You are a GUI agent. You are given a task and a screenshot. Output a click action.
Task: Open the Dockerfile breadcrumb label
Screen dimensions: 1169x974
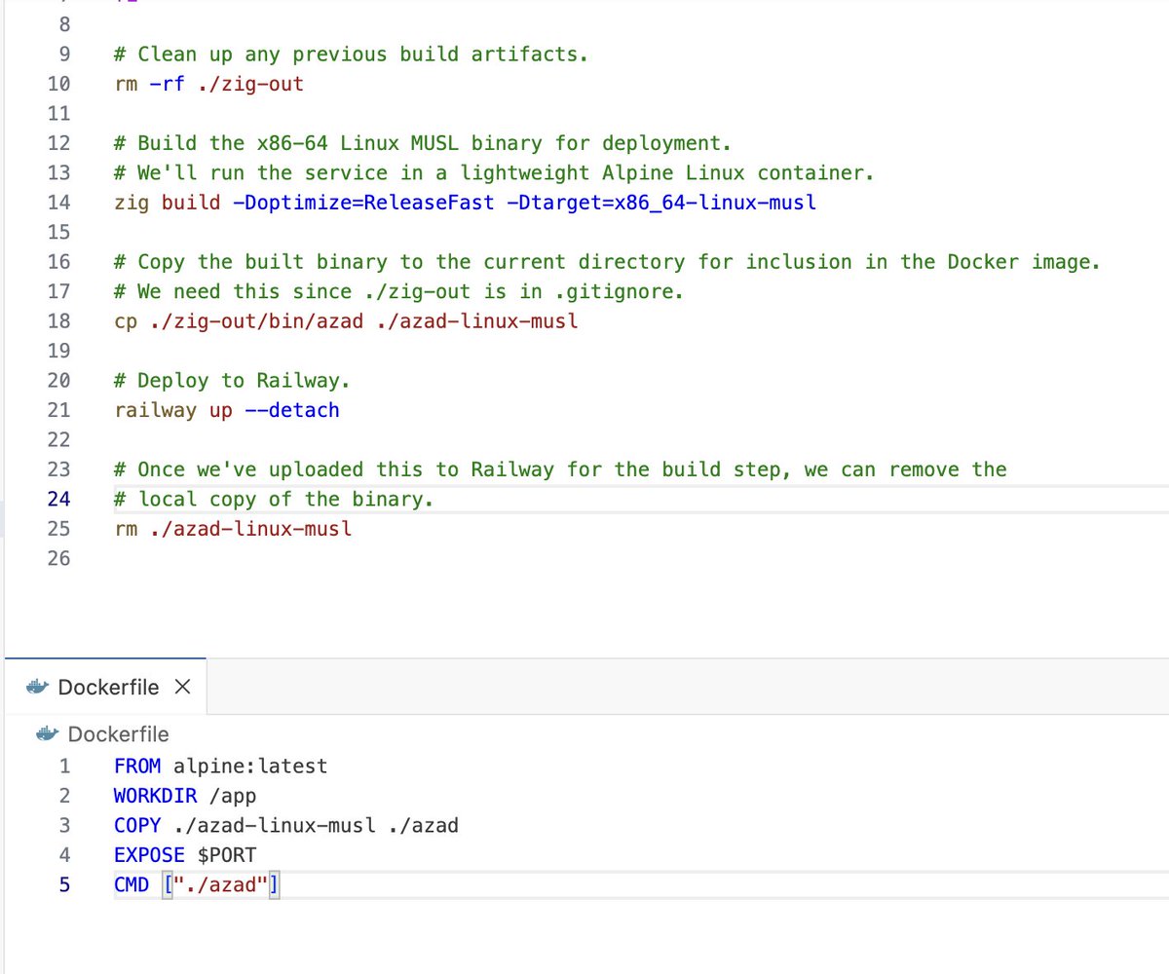118,734
